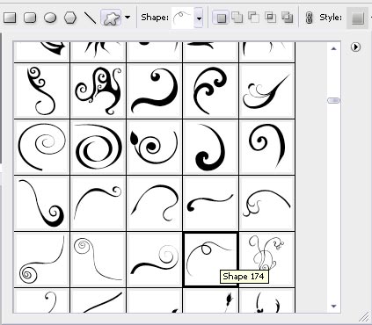
Task: Choose Create new shape layer mode
Action: [x=221, y=18]
